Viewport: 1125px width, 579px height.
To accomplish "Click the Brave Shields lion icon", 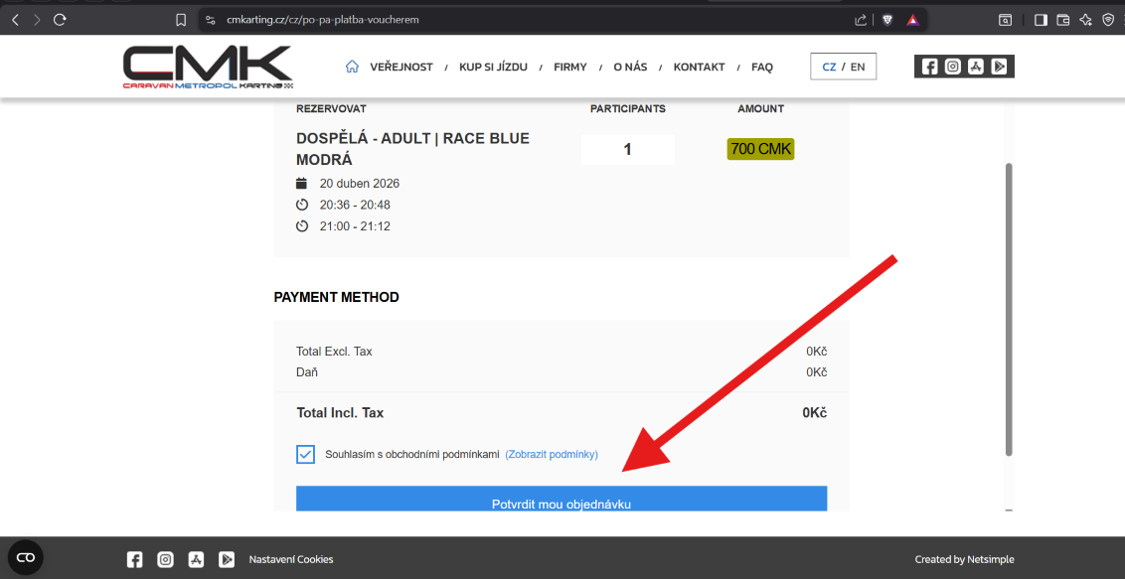I will (887, 20).
